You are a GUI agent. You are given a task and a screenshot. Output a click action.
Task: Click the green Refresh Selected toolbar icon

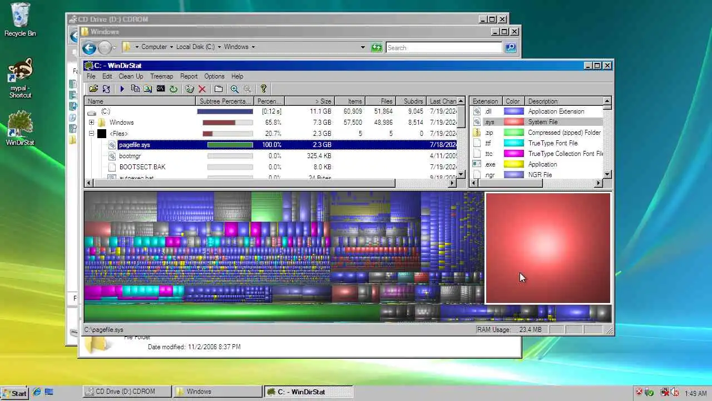click(x=174, y=89)
